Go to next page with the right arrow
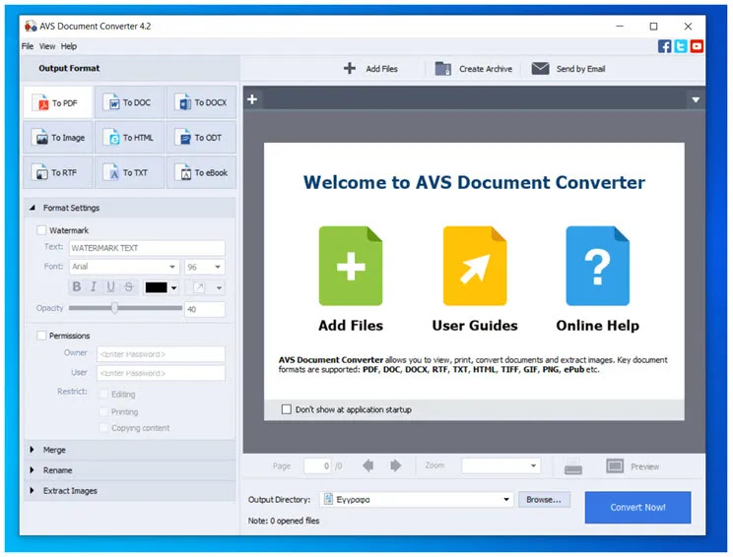The height and width of the screenshot is (557, 733). 395,465
